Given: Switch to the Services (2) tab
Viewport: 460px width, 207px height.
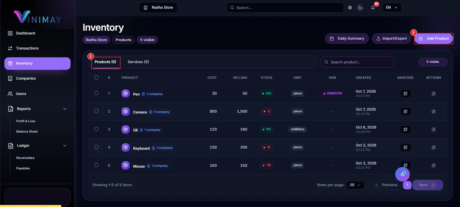Looking at the screenshot, I should (x=138, y=62).
